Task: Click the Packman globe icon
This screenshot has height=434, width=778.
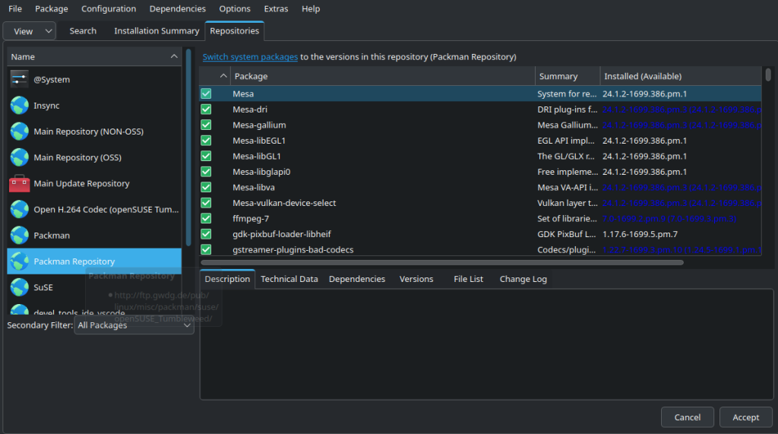Action: tap(19, 236)
